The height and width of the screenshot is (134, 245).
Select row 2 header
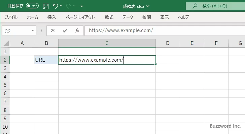pos(5,60)
